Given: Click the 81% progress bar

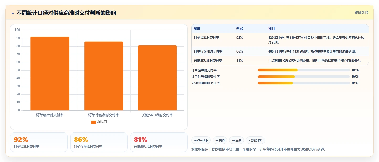Looking at the screenshot, I should [304, 83].
